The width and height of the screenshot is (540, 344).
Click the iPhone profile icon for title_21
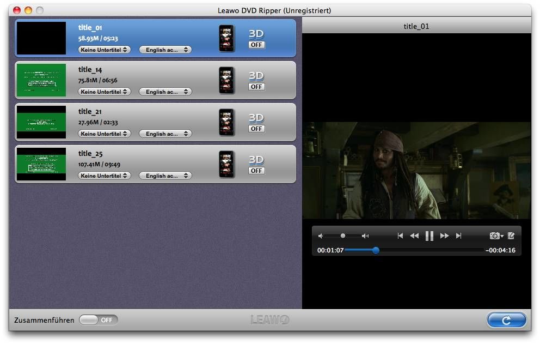tap(226, 123)
